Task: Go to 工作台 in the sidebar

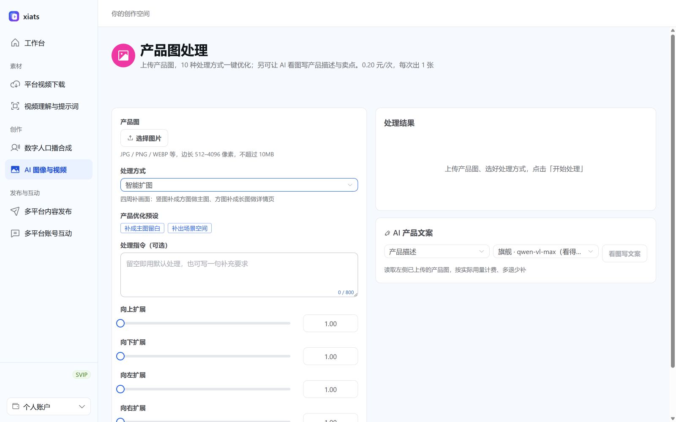Action: [x=49, y=43]
